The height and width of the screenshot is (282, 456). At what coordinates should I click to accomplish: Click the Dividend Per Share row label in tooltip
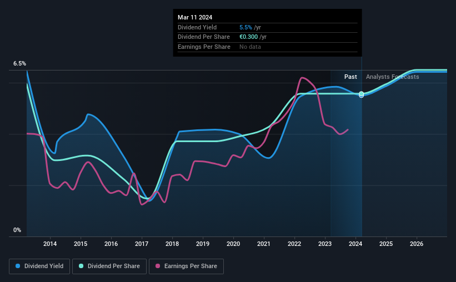click(x=204, y=37)
